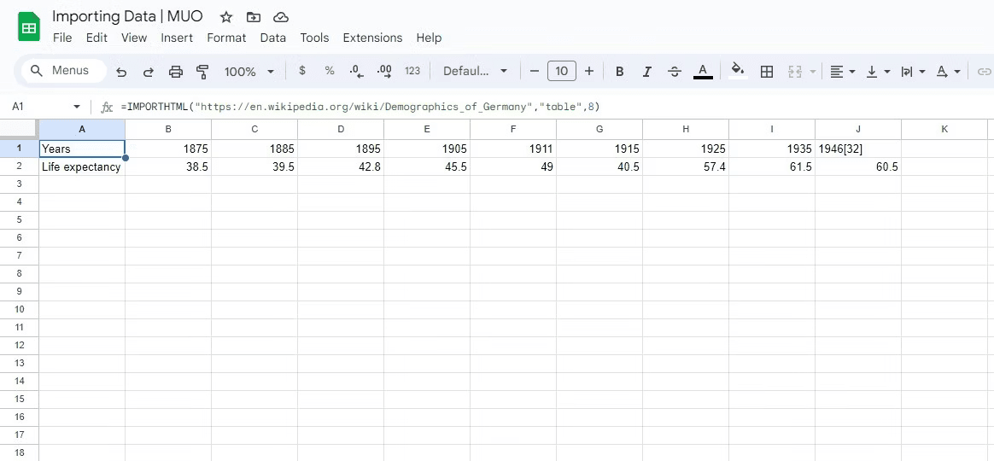Open the Data menu
The image size is (994, 461).
272,38
